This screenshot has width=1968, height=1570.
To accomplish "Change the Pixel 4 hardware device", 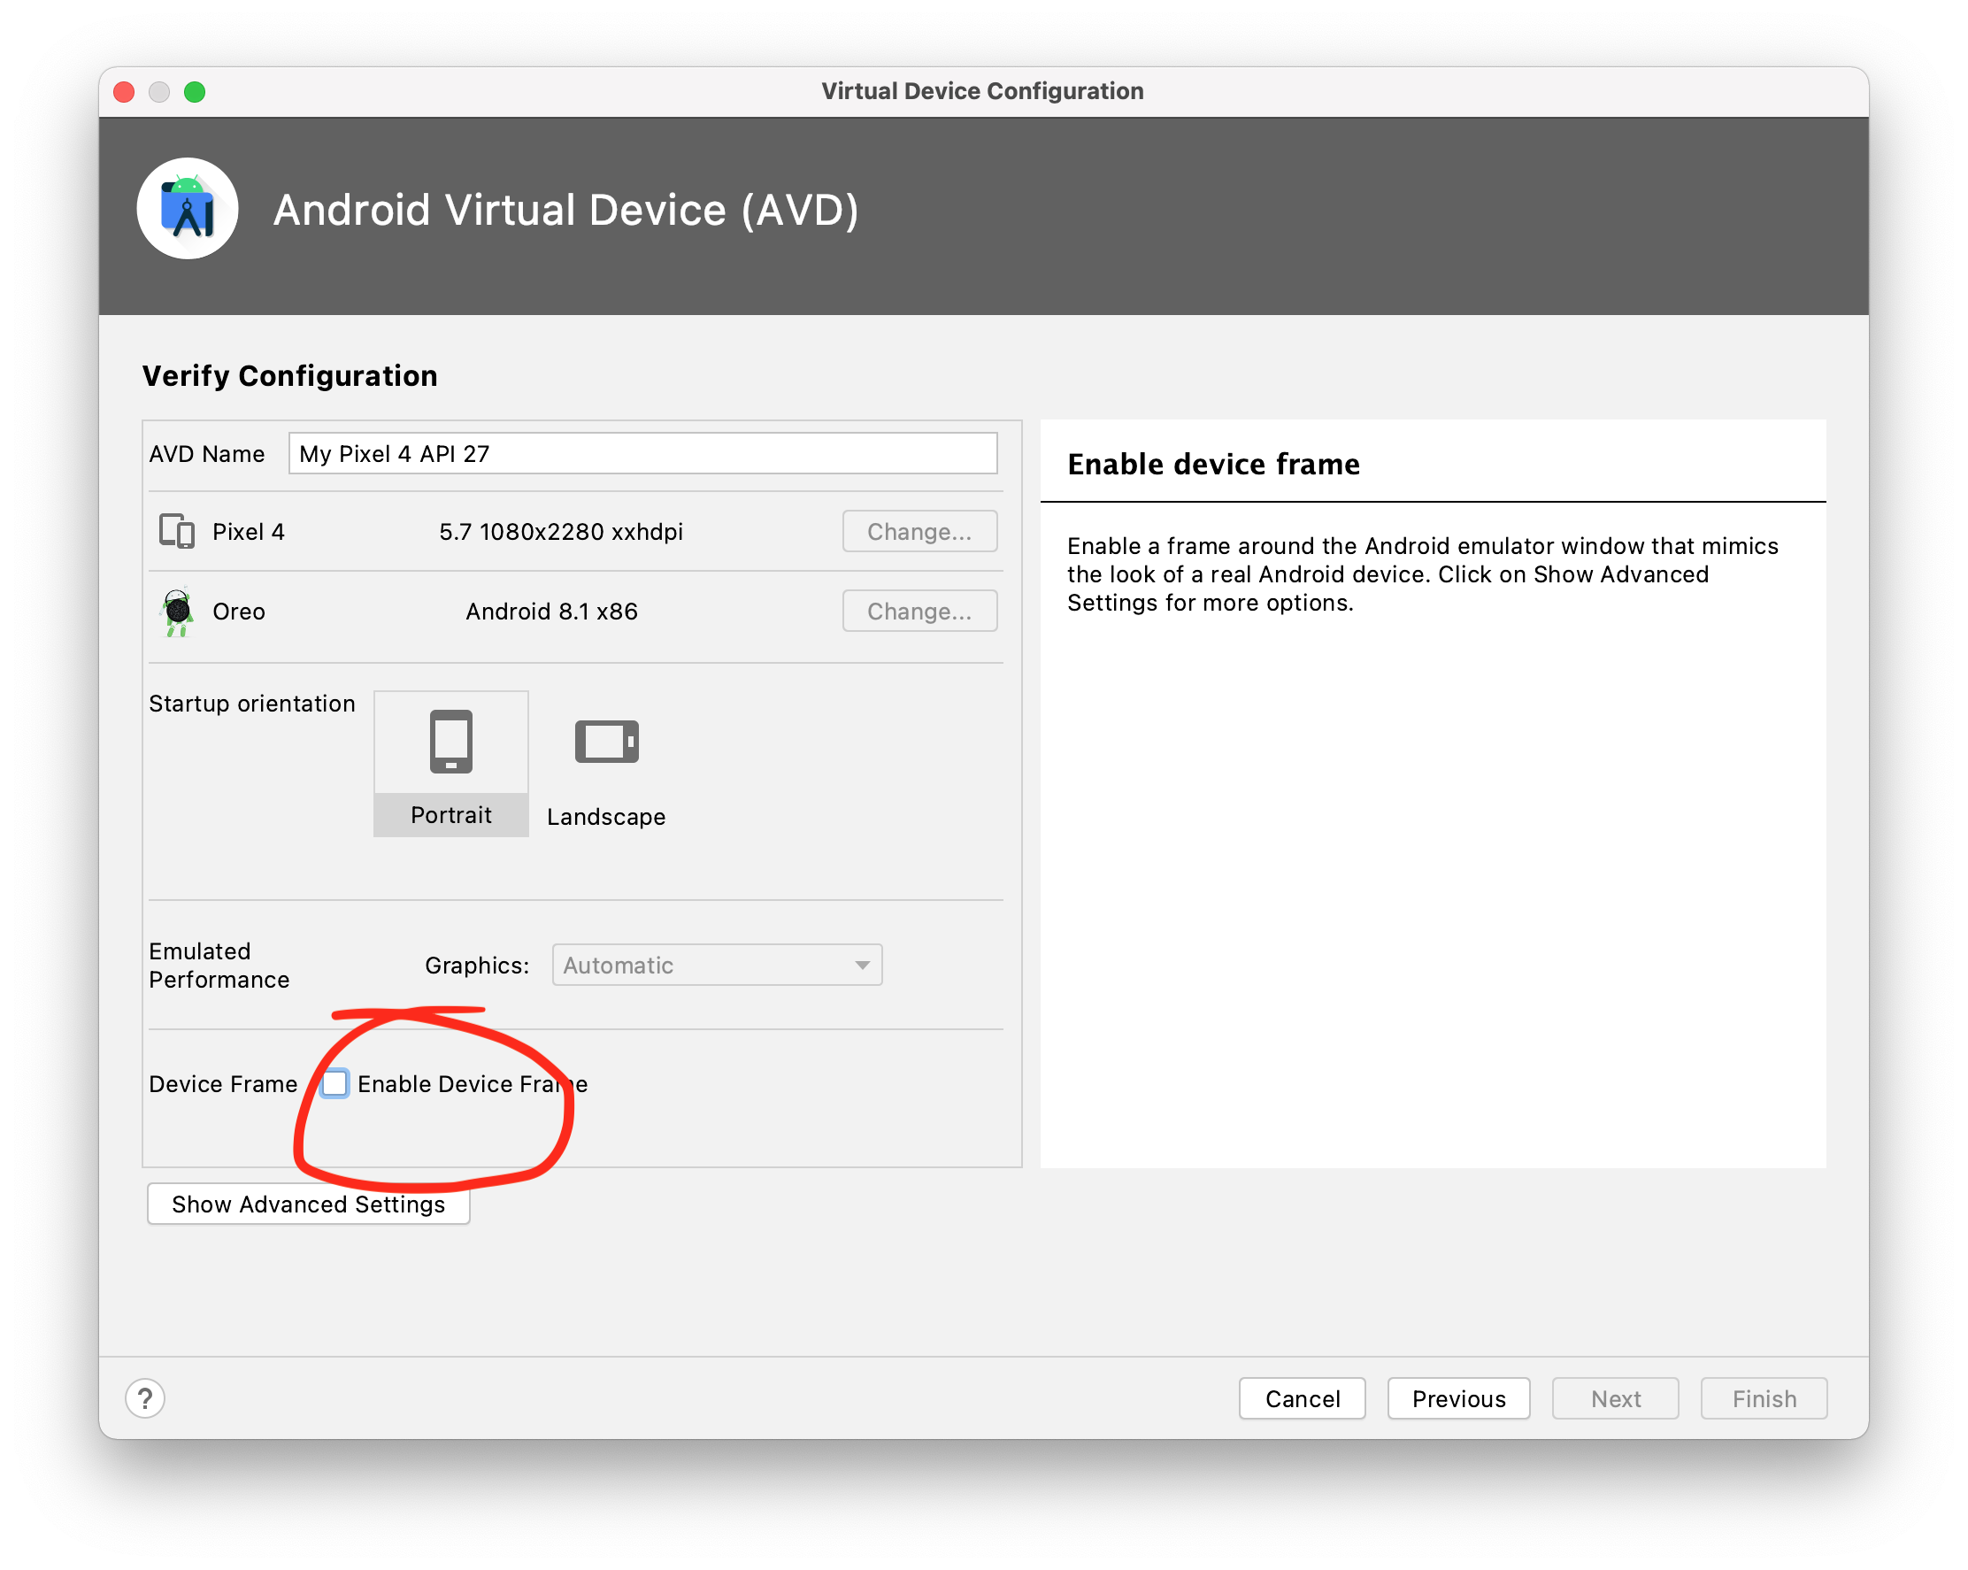I will [x=919, y=531].
